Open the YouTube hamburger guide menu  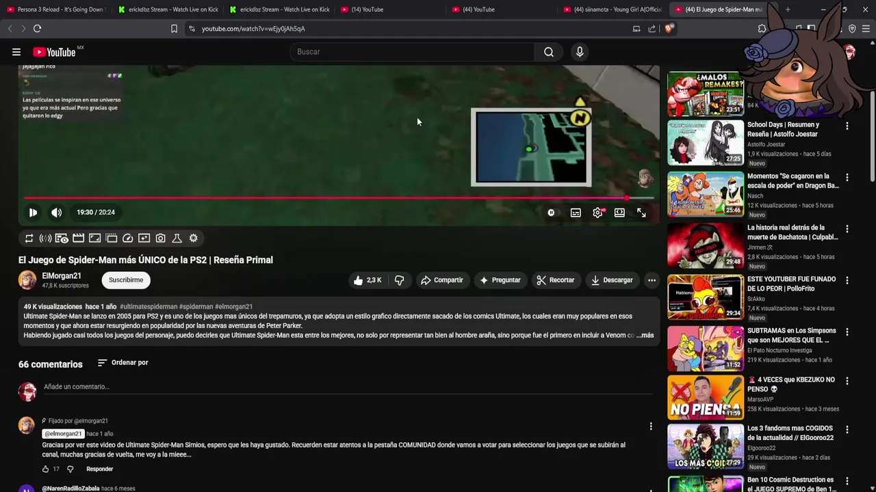pyautogui.click(x=16, y=52)
